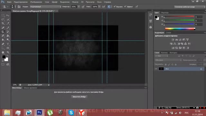The width and height of the screenshot is (206, 116).
Task: Open the workspace switcher dropdown
Action: [190, 7]
